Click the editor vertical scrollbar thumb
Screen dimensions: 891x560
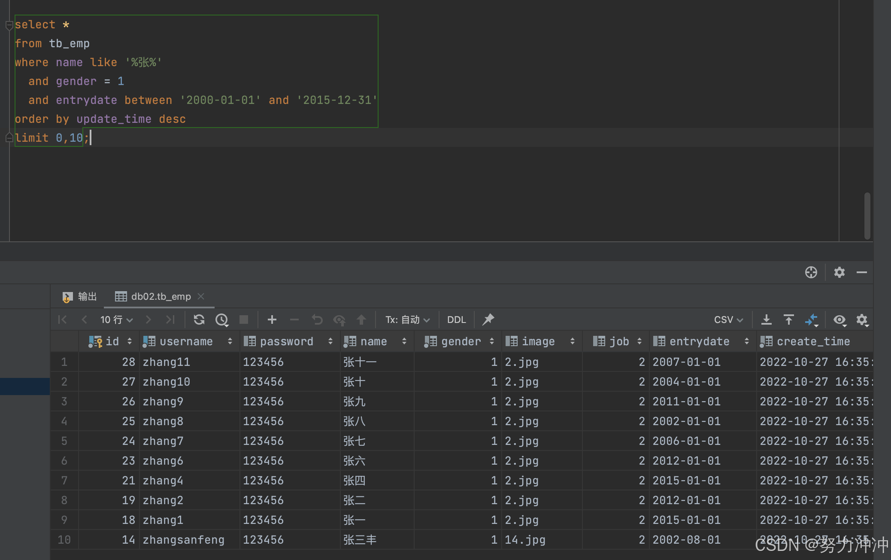[867, 216]
